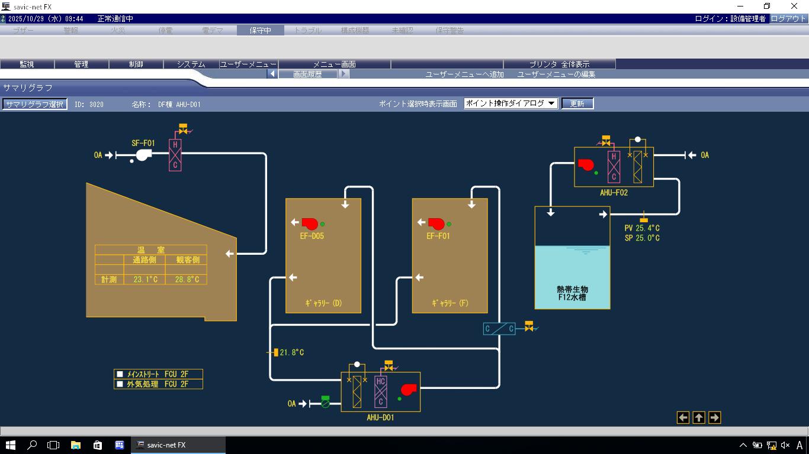Image resolution: width=809 pixels, height=454 pixels.
Task: Click the AHU-F02 red fan icon
Action: click(x=586, y=165)
